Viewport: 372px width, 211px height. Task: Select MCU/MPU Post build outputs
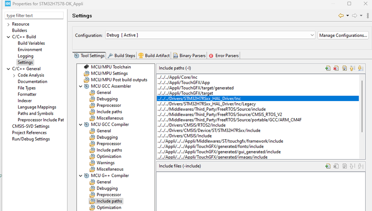(x=119, y=80)
